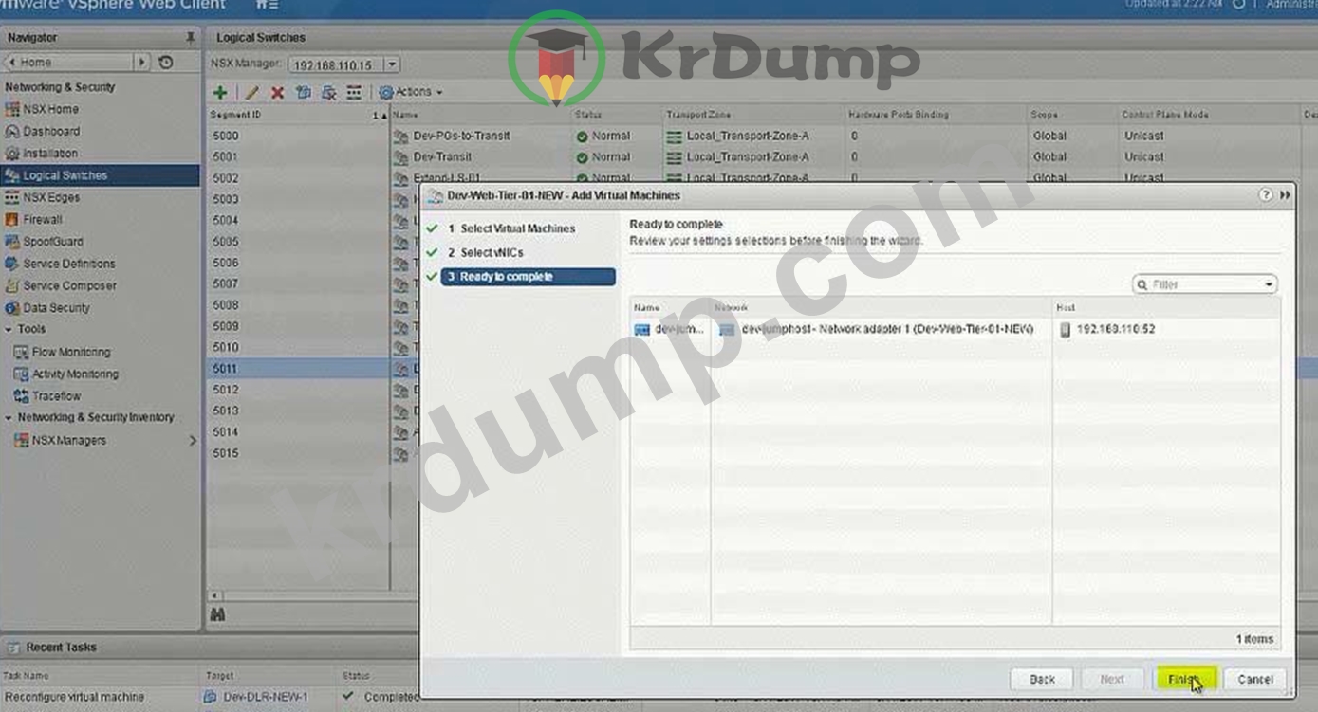Open Dashboard in Navigator

pyautogui.click(x=50, y=131)
